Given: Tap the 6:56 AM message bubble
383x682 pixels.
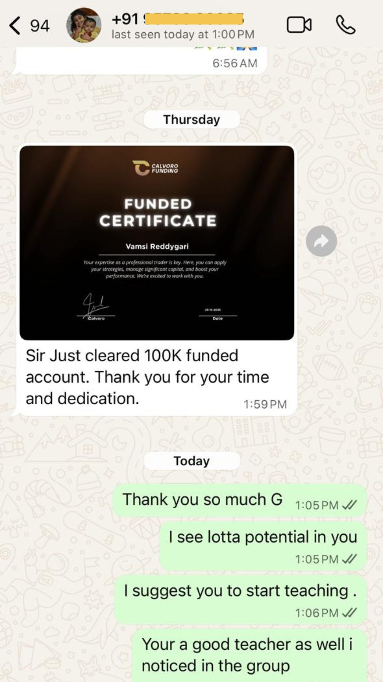Looking at the screenshot, I should (140, 60).
